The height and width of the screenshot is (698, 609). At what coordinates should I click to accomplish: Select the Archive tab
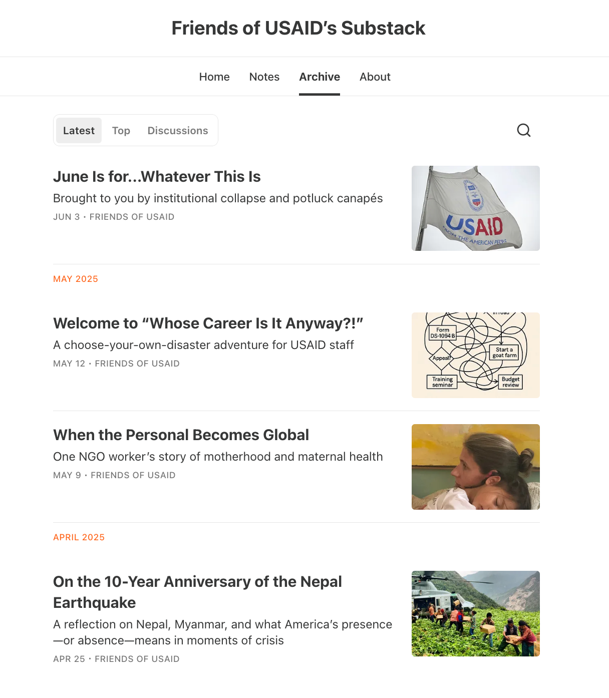tap(320, 77)
